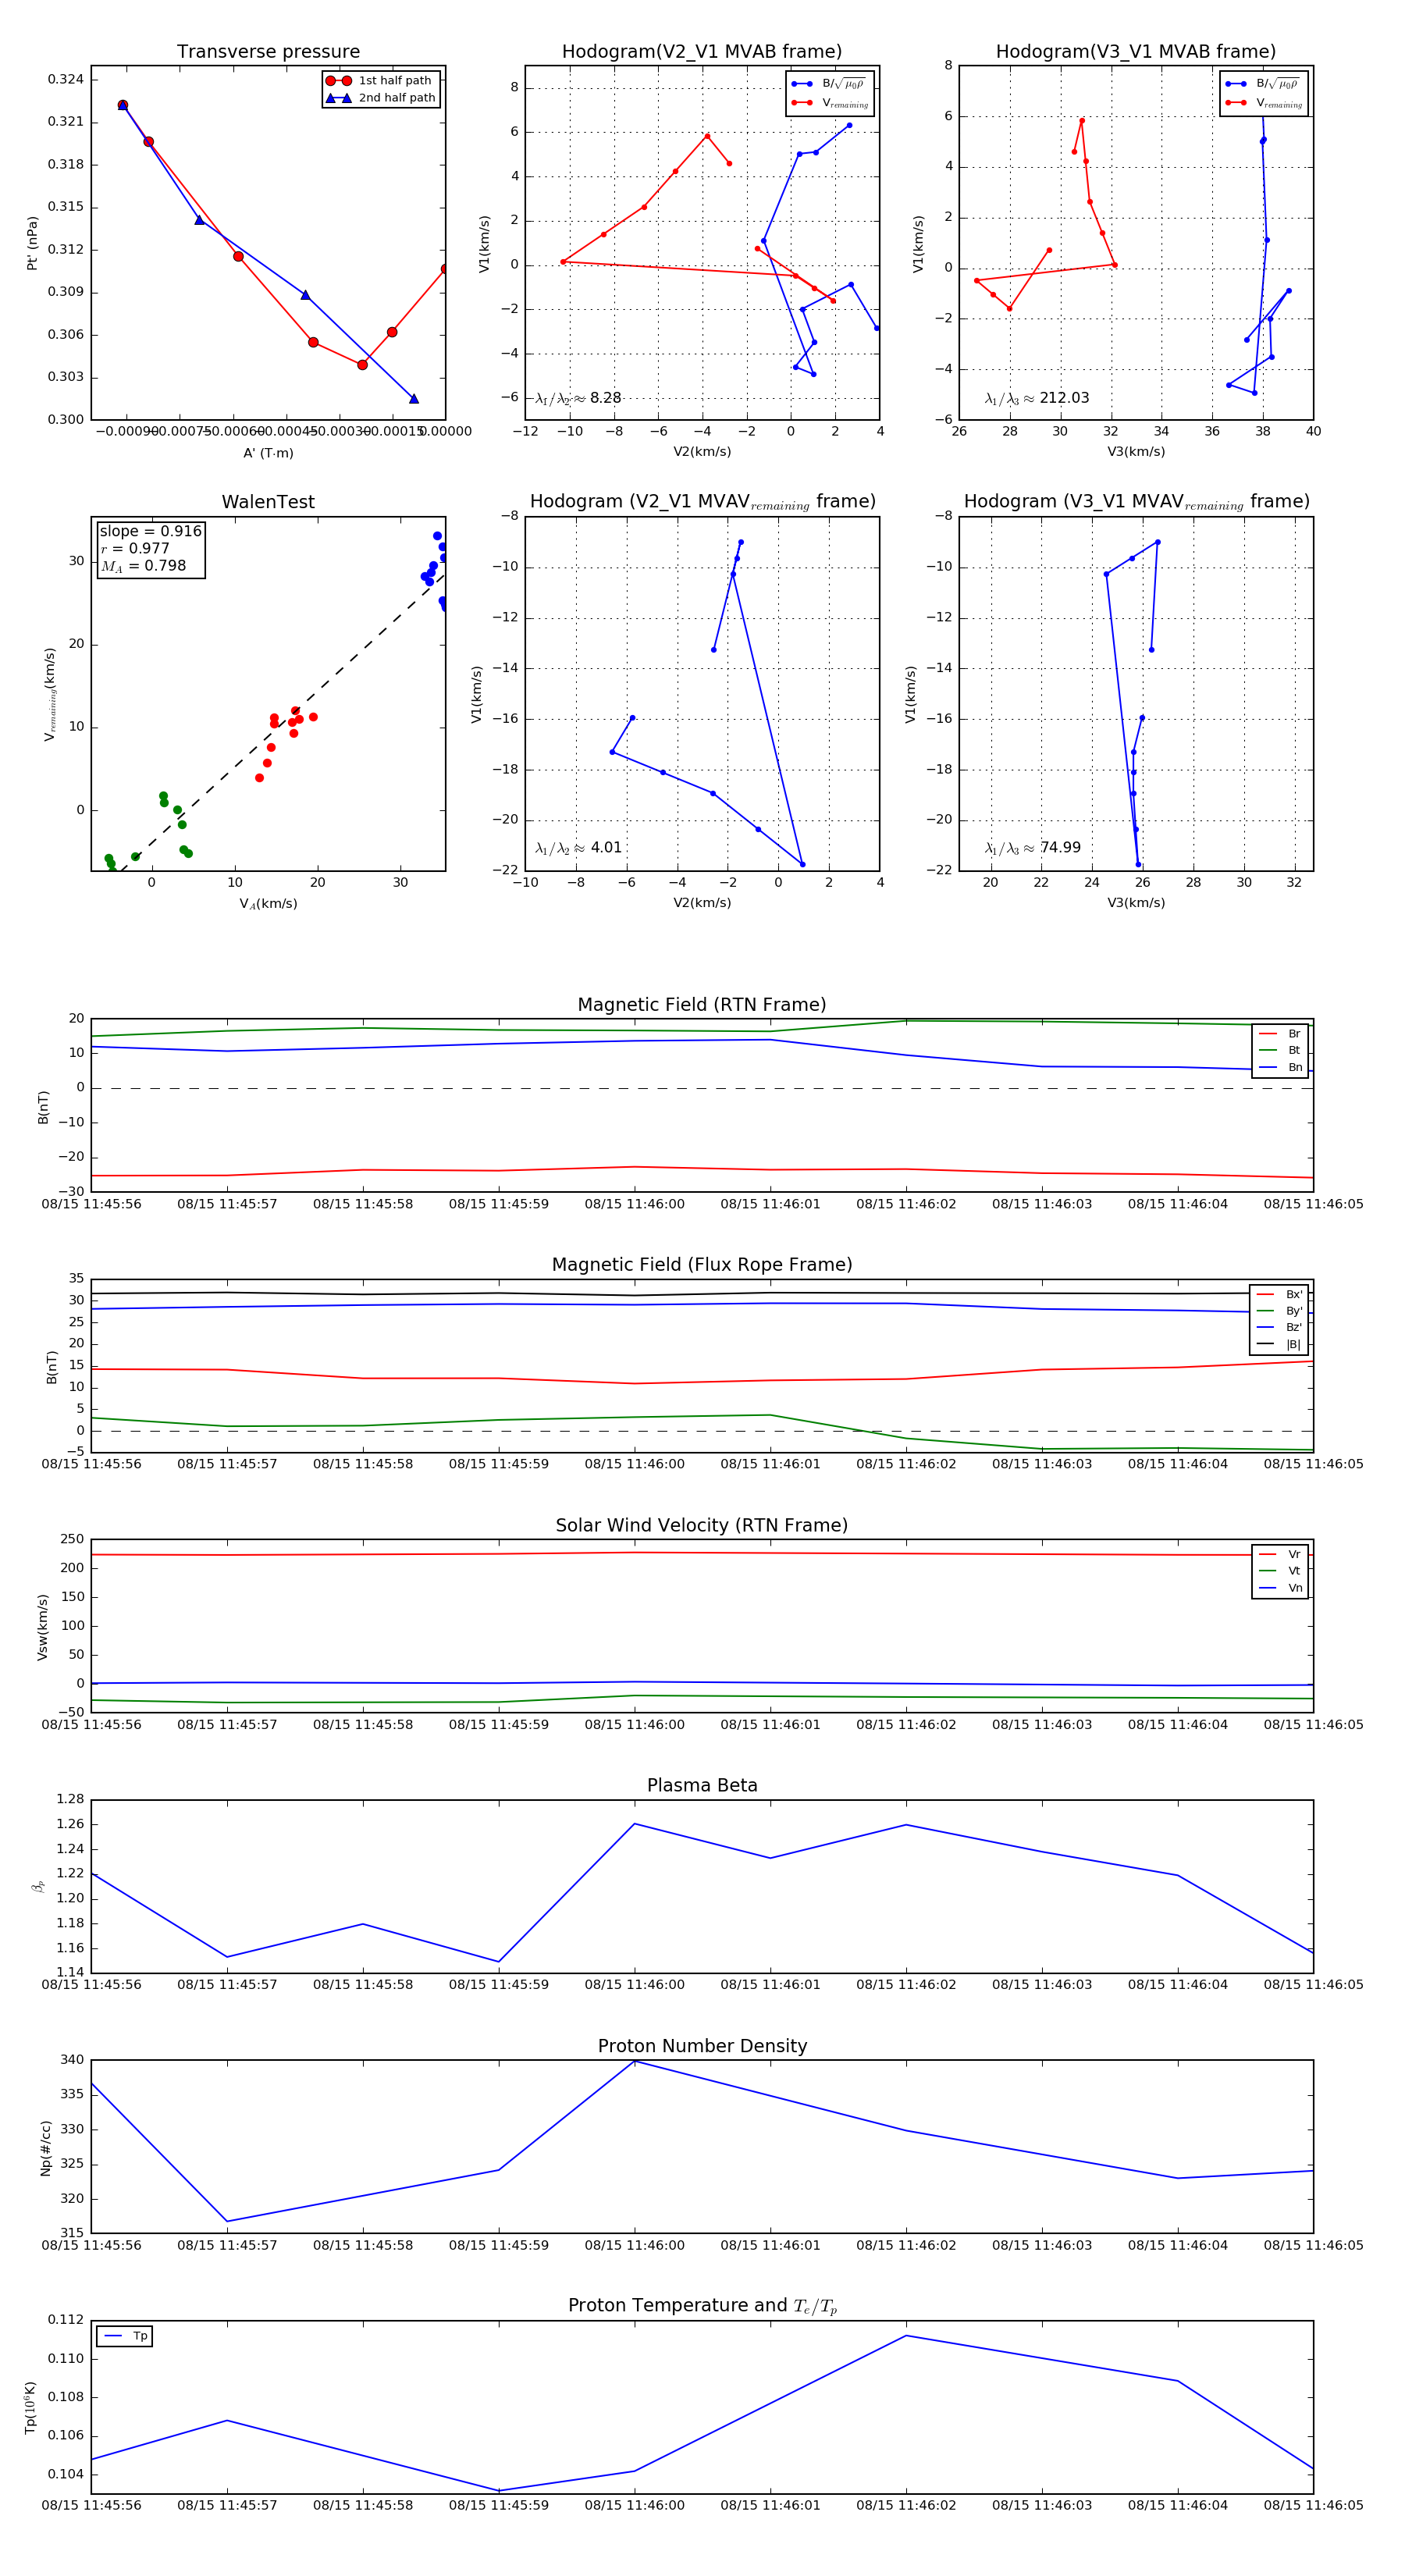This screenshot has width=1405, height=2576.
Task: Click the 'Vt' legend entry
Action: [1280, 1571]
